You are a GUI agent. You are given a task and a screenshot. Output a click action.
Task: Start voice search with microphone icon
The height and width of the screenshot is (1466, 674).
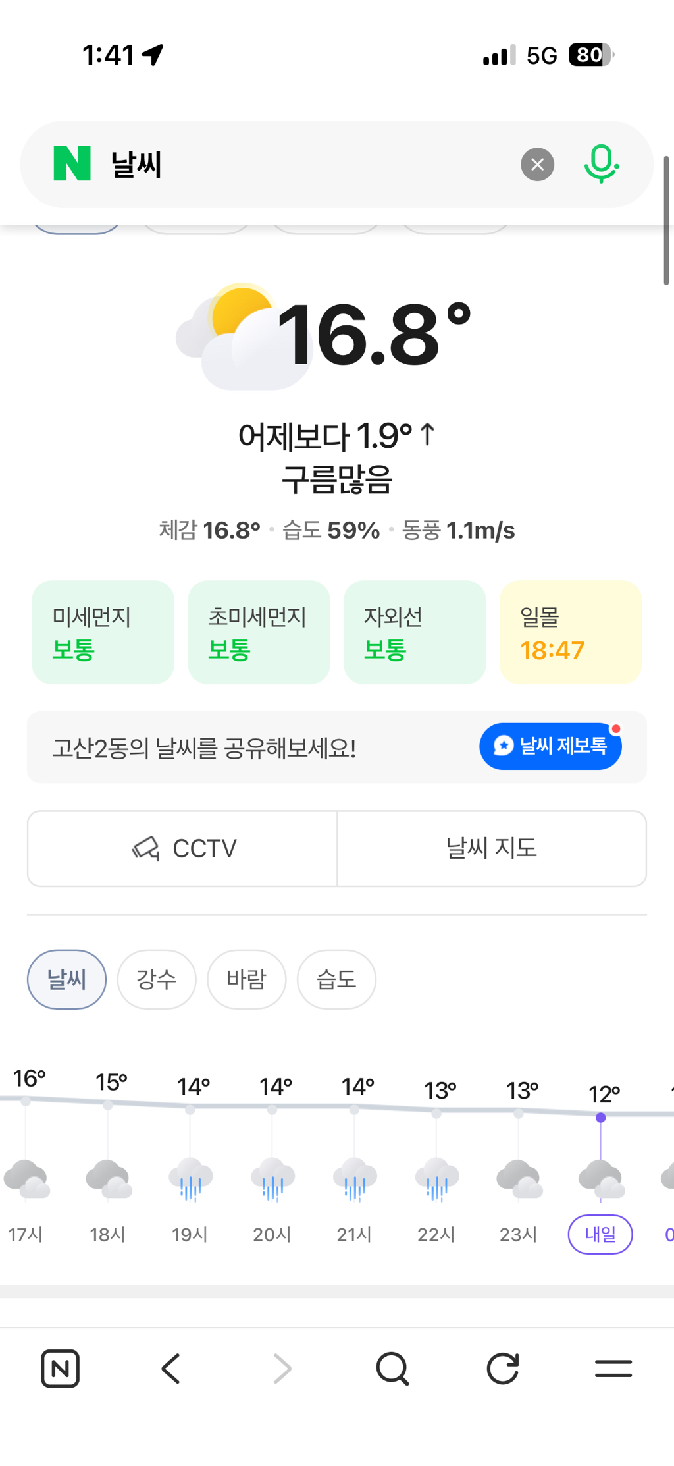601,164
